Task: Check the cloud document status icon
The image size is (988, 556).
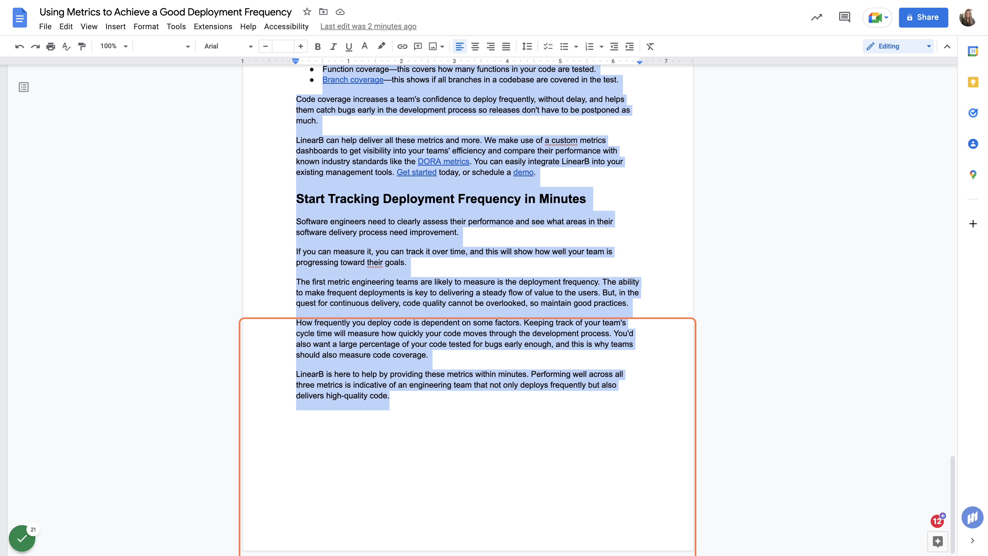Action: point(340,12)
